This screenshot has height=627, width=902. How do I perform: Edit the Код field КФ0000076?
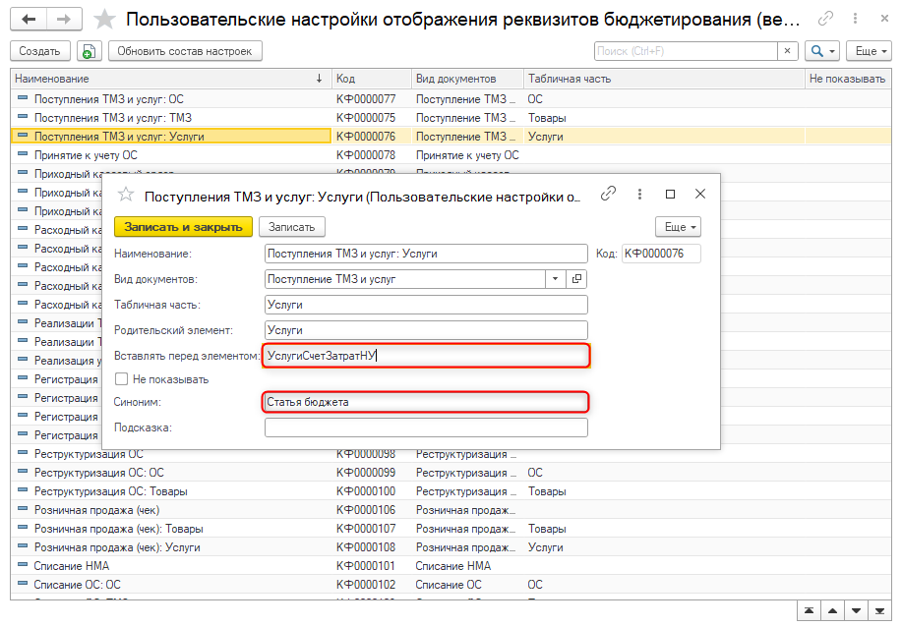[x=661, y=254]
